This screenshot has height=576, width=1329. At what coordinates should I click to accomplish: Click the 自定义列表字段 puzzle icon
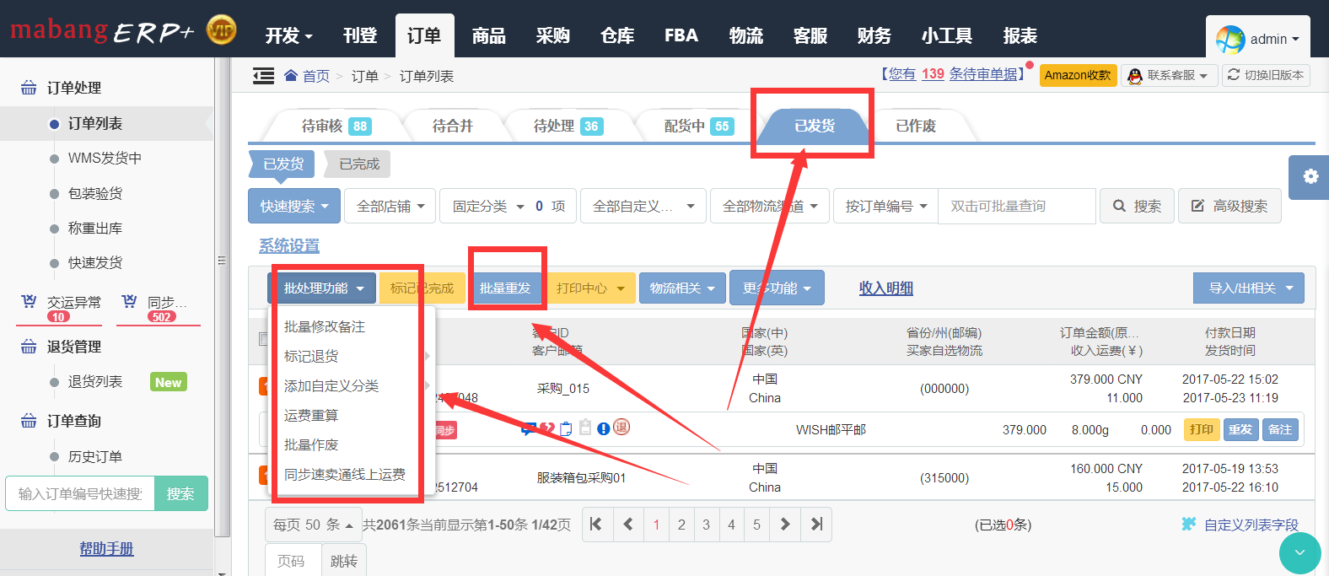(x=1189, y=525)
